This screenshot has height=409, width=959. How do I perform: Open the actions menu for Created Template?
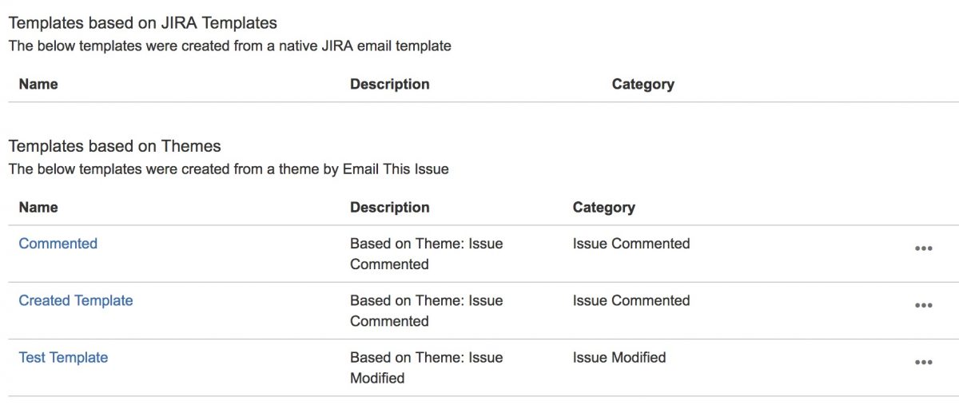tap(923, 305)
